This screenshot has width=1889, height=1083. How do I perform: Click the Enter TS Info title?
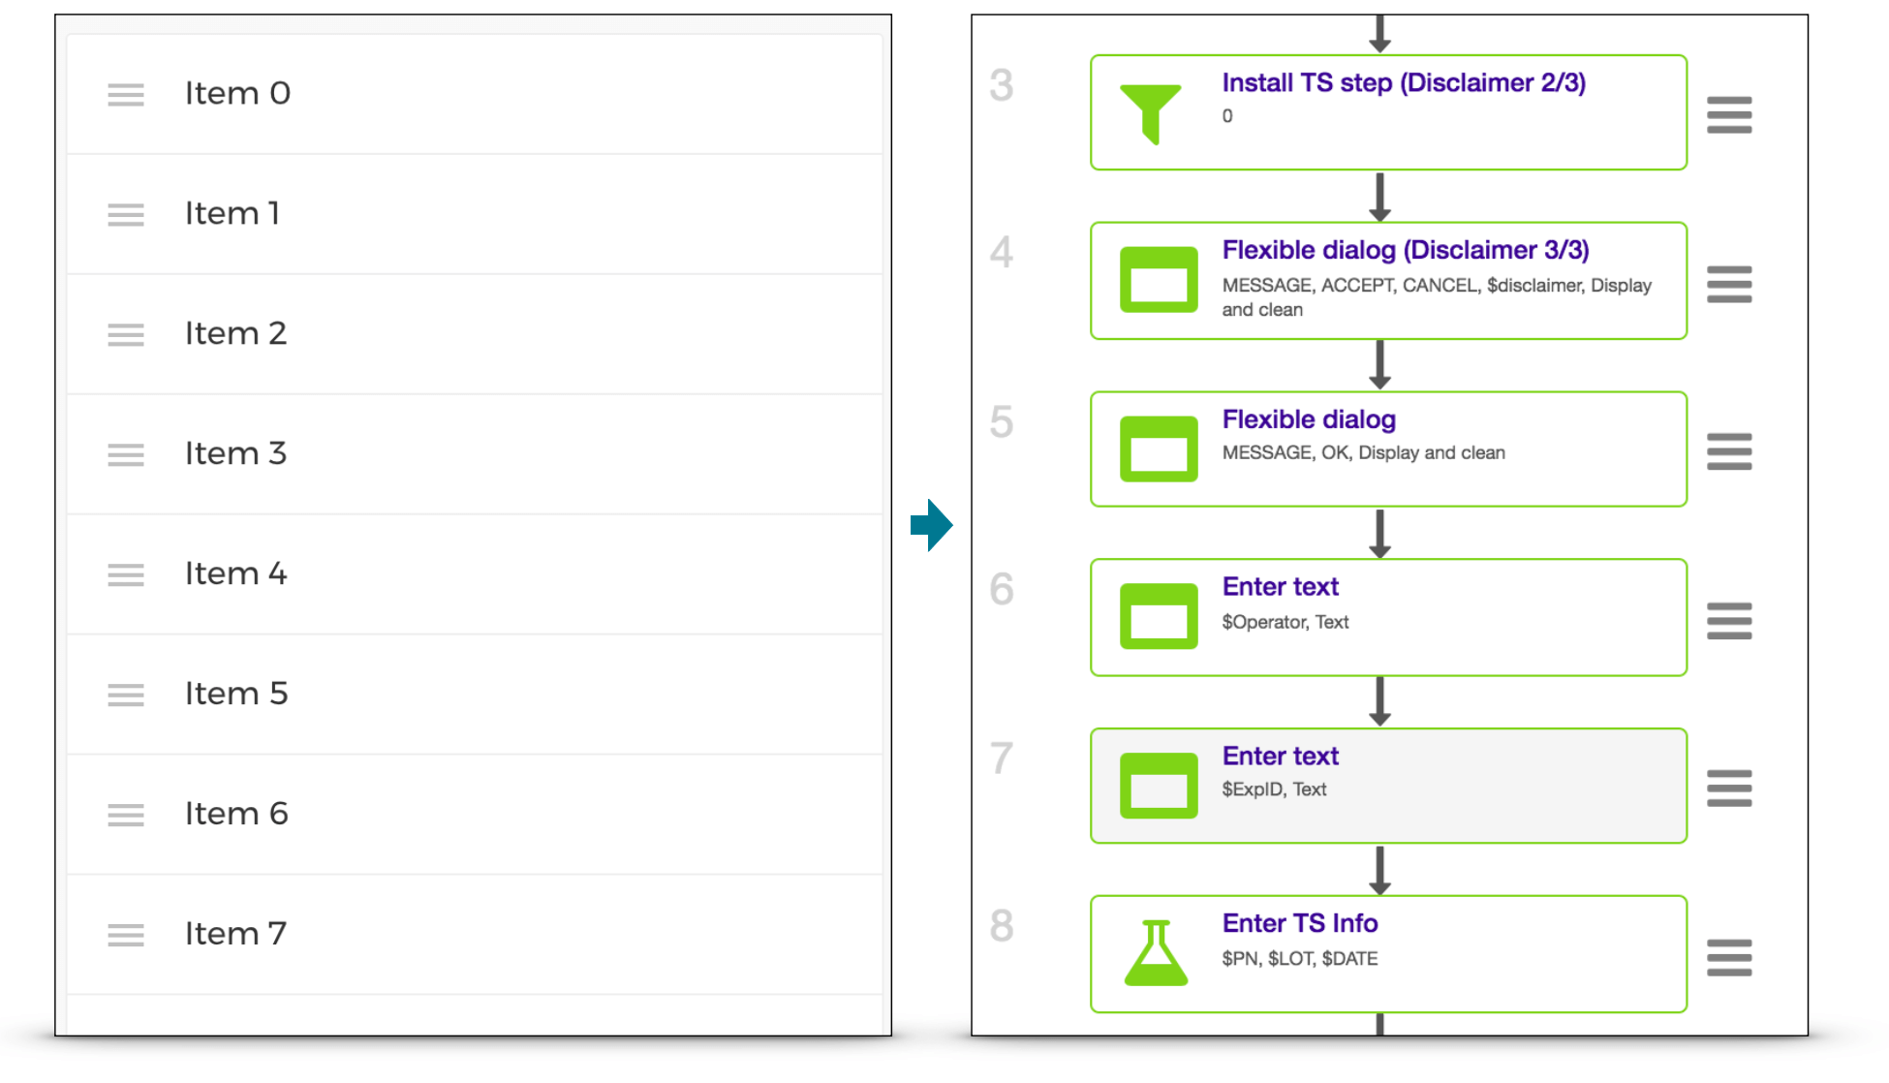(1300, 923)
